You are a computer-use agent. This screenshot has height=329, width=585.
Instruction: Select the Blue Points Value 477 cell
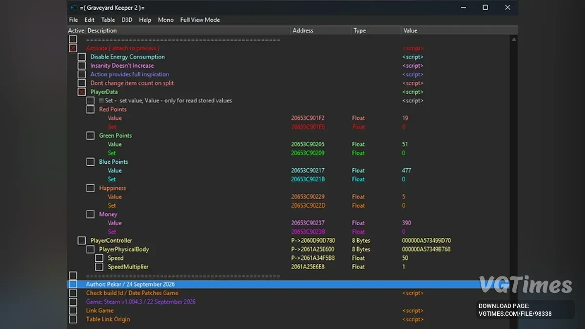(407, 171)
